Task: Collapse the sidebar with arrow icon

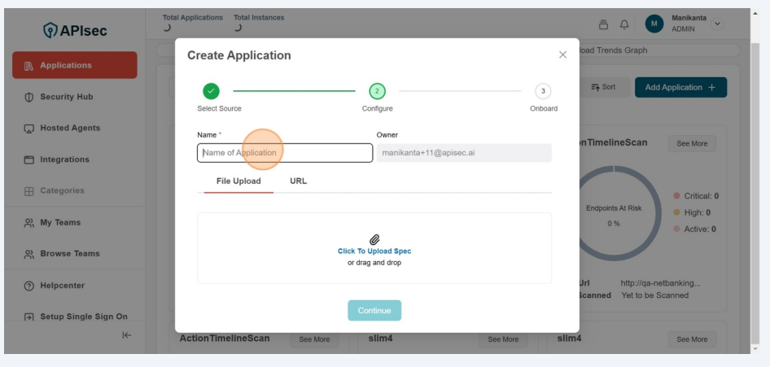Action: 127,334
